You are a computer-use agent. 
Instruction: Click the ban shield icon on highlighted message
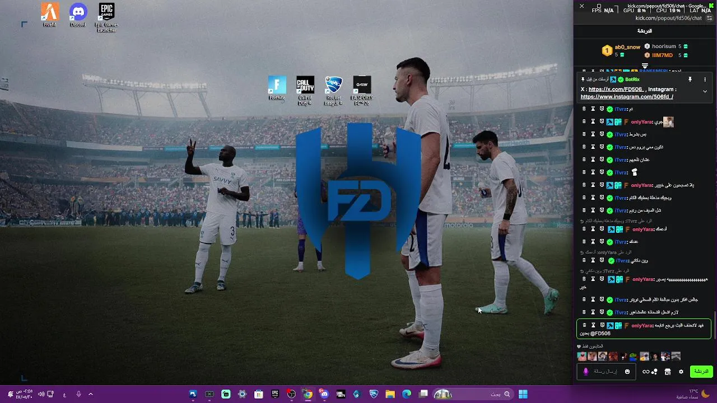(x=602, y=325)
